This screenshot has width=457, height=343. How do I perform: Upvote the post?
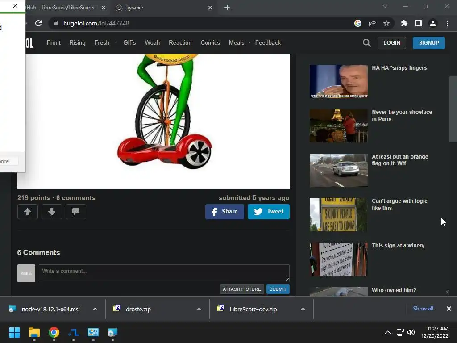coord(28,212)
